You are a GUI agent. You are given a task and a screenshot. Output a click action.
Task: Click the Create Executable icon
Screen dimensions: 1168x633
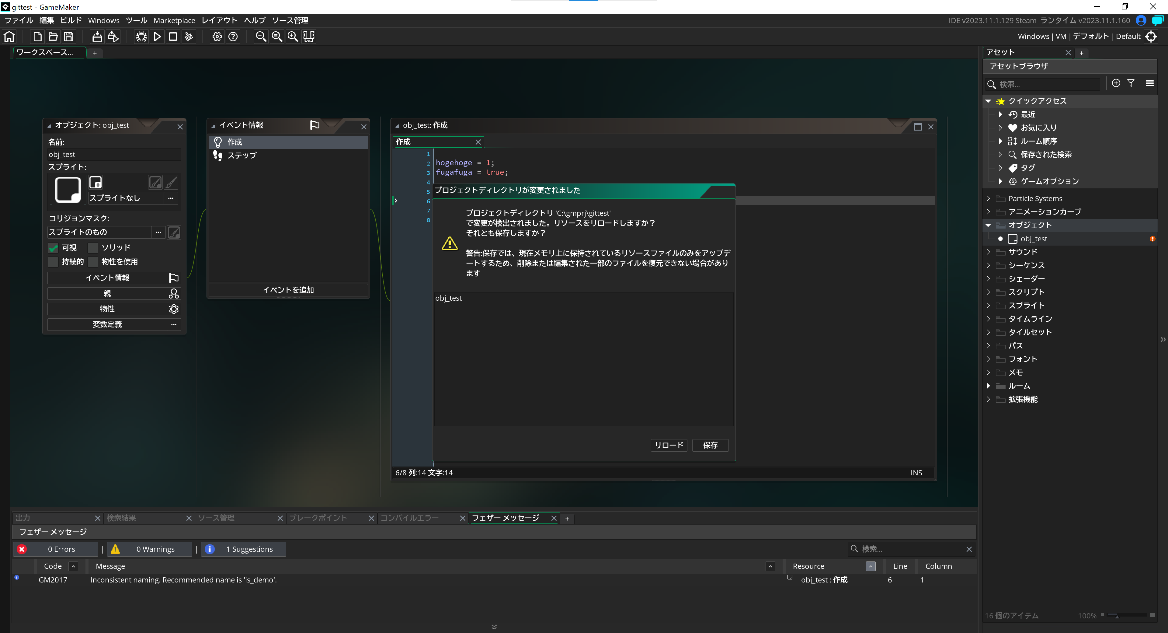coord(97,37)
